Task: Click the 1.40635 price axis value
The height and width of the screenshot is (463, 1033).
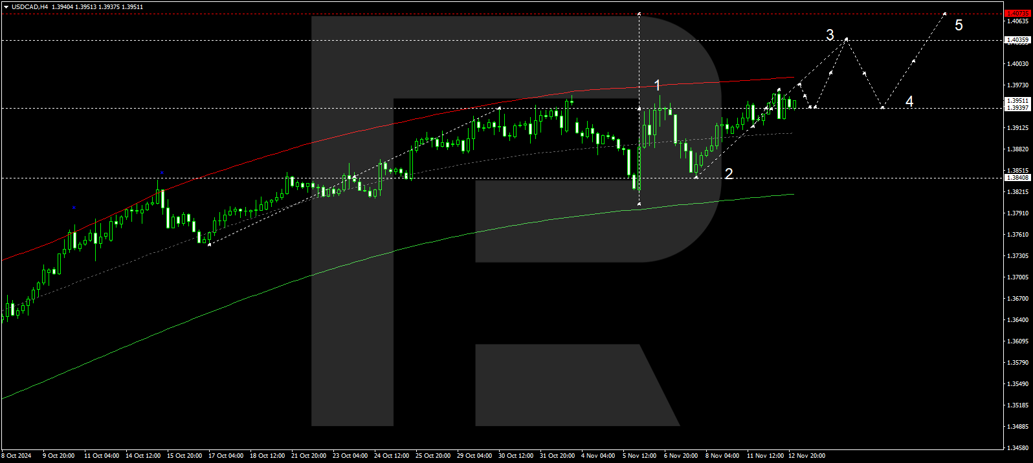Action: (1018, 21)
